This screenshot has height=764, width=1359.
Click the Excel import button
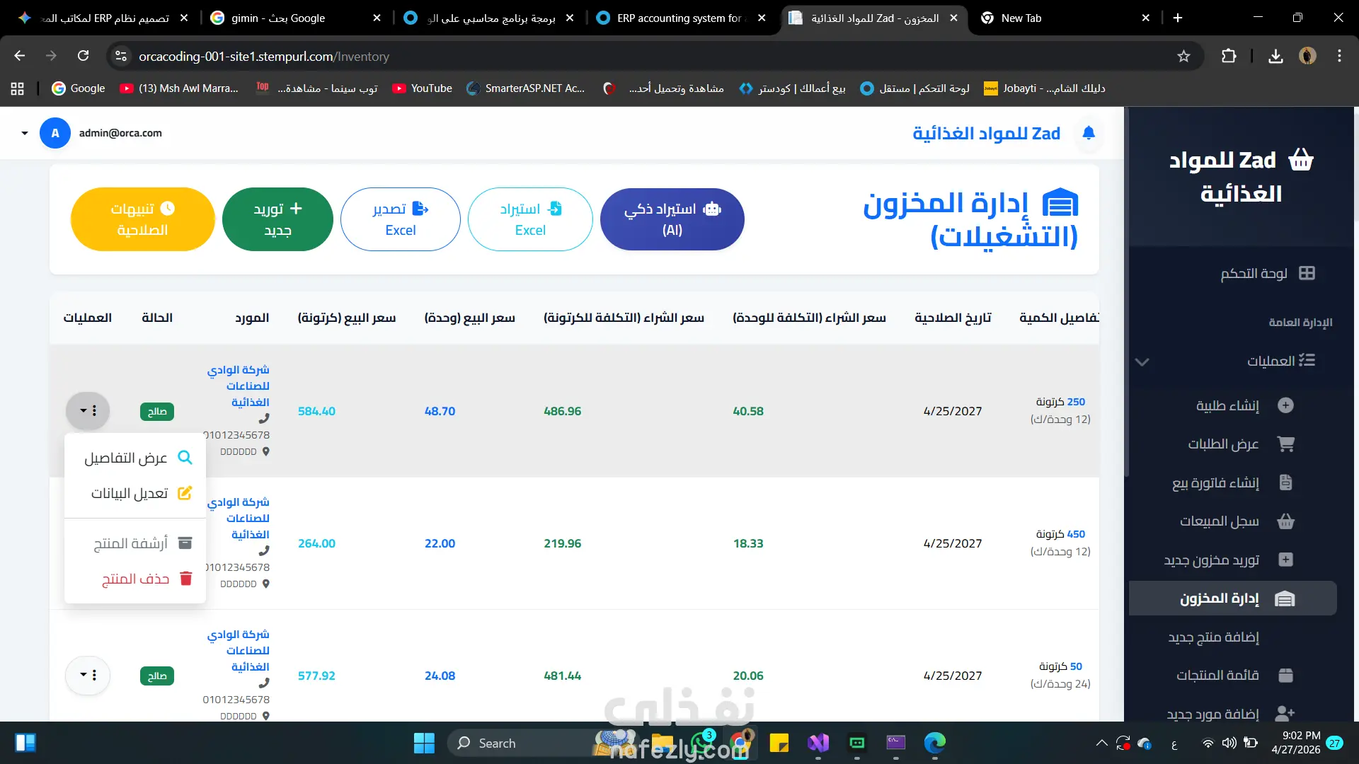pos(530,219)
